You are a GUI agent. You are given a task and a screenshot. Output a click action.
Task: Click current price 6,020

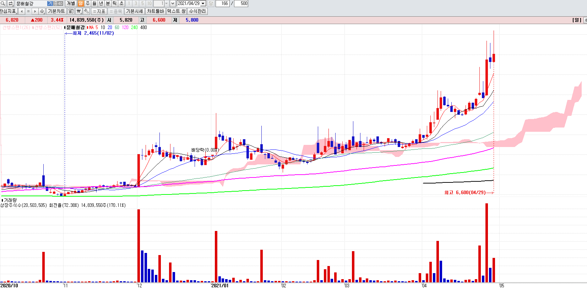(12, 20)
